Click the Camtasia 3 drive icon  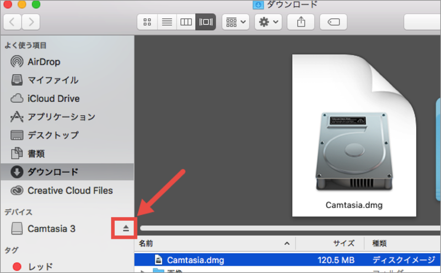tap(17, 228)
